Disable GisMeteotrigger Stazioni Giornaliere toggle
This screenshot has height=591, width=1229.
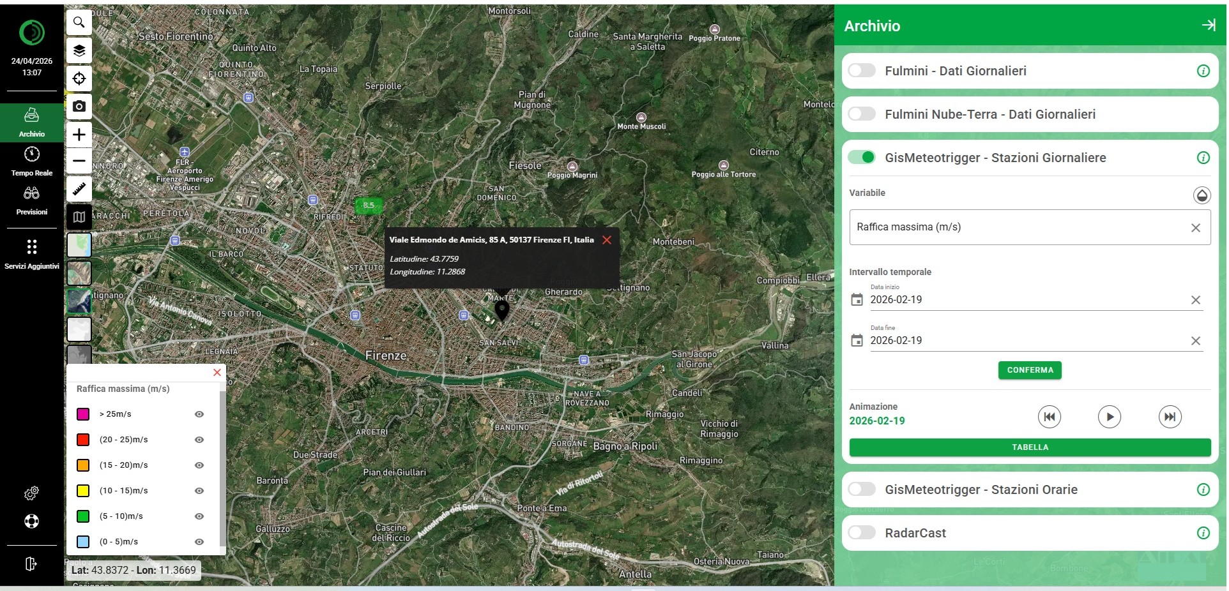click(862, 158)
